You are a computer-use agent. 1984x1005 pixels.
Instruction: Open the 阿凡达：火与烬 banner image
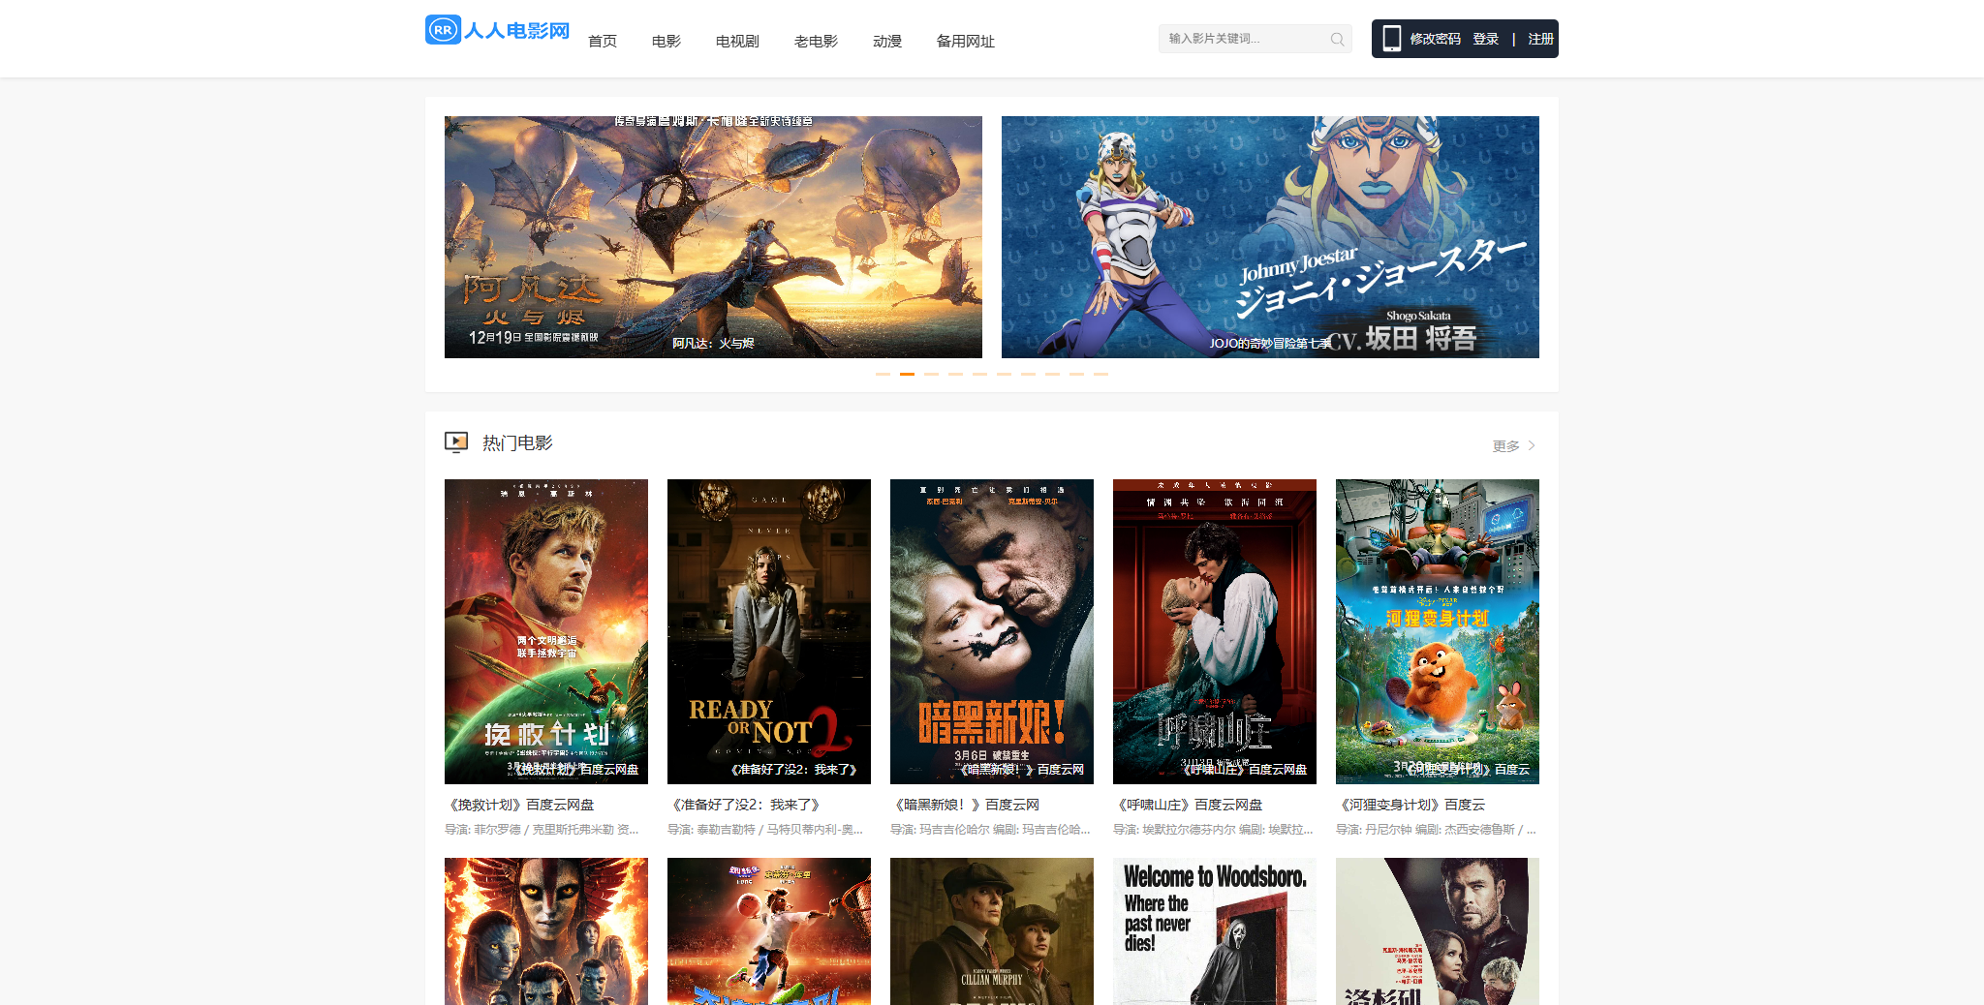tap(713, 237)
